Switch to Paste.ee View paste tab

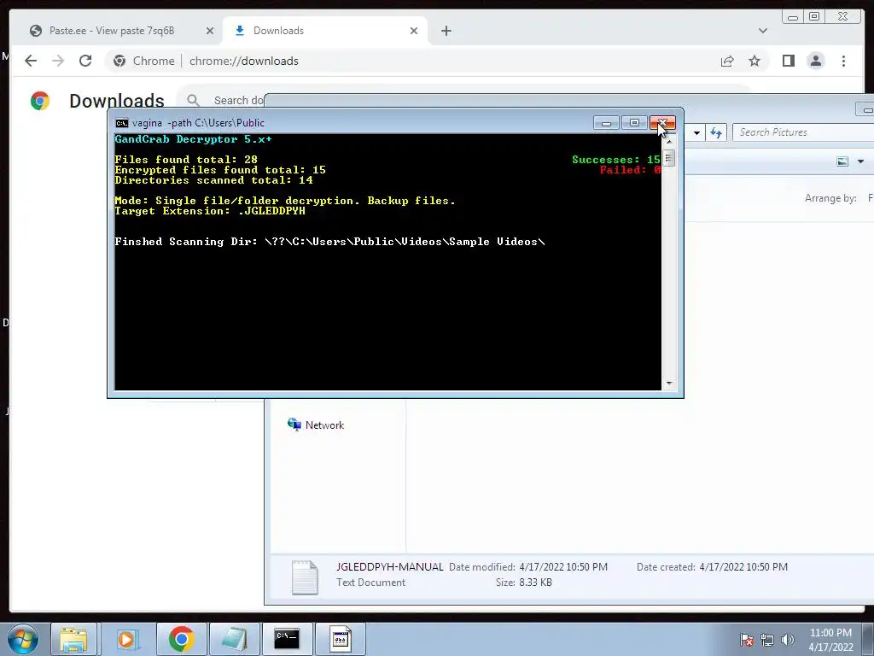pos(112,31)
